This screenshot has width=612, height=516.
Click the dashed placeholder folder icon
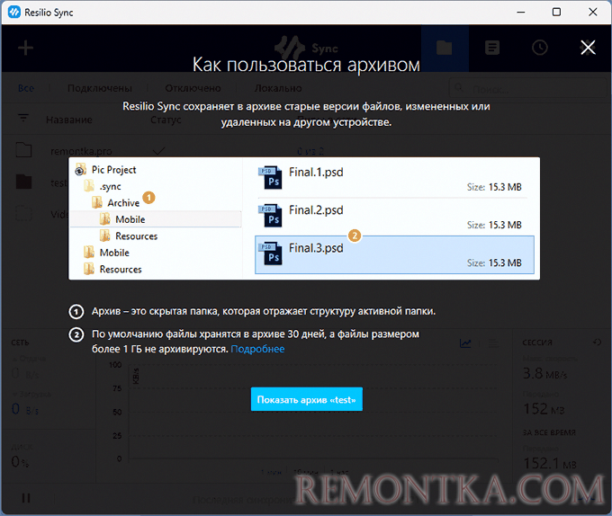(23, 213)
